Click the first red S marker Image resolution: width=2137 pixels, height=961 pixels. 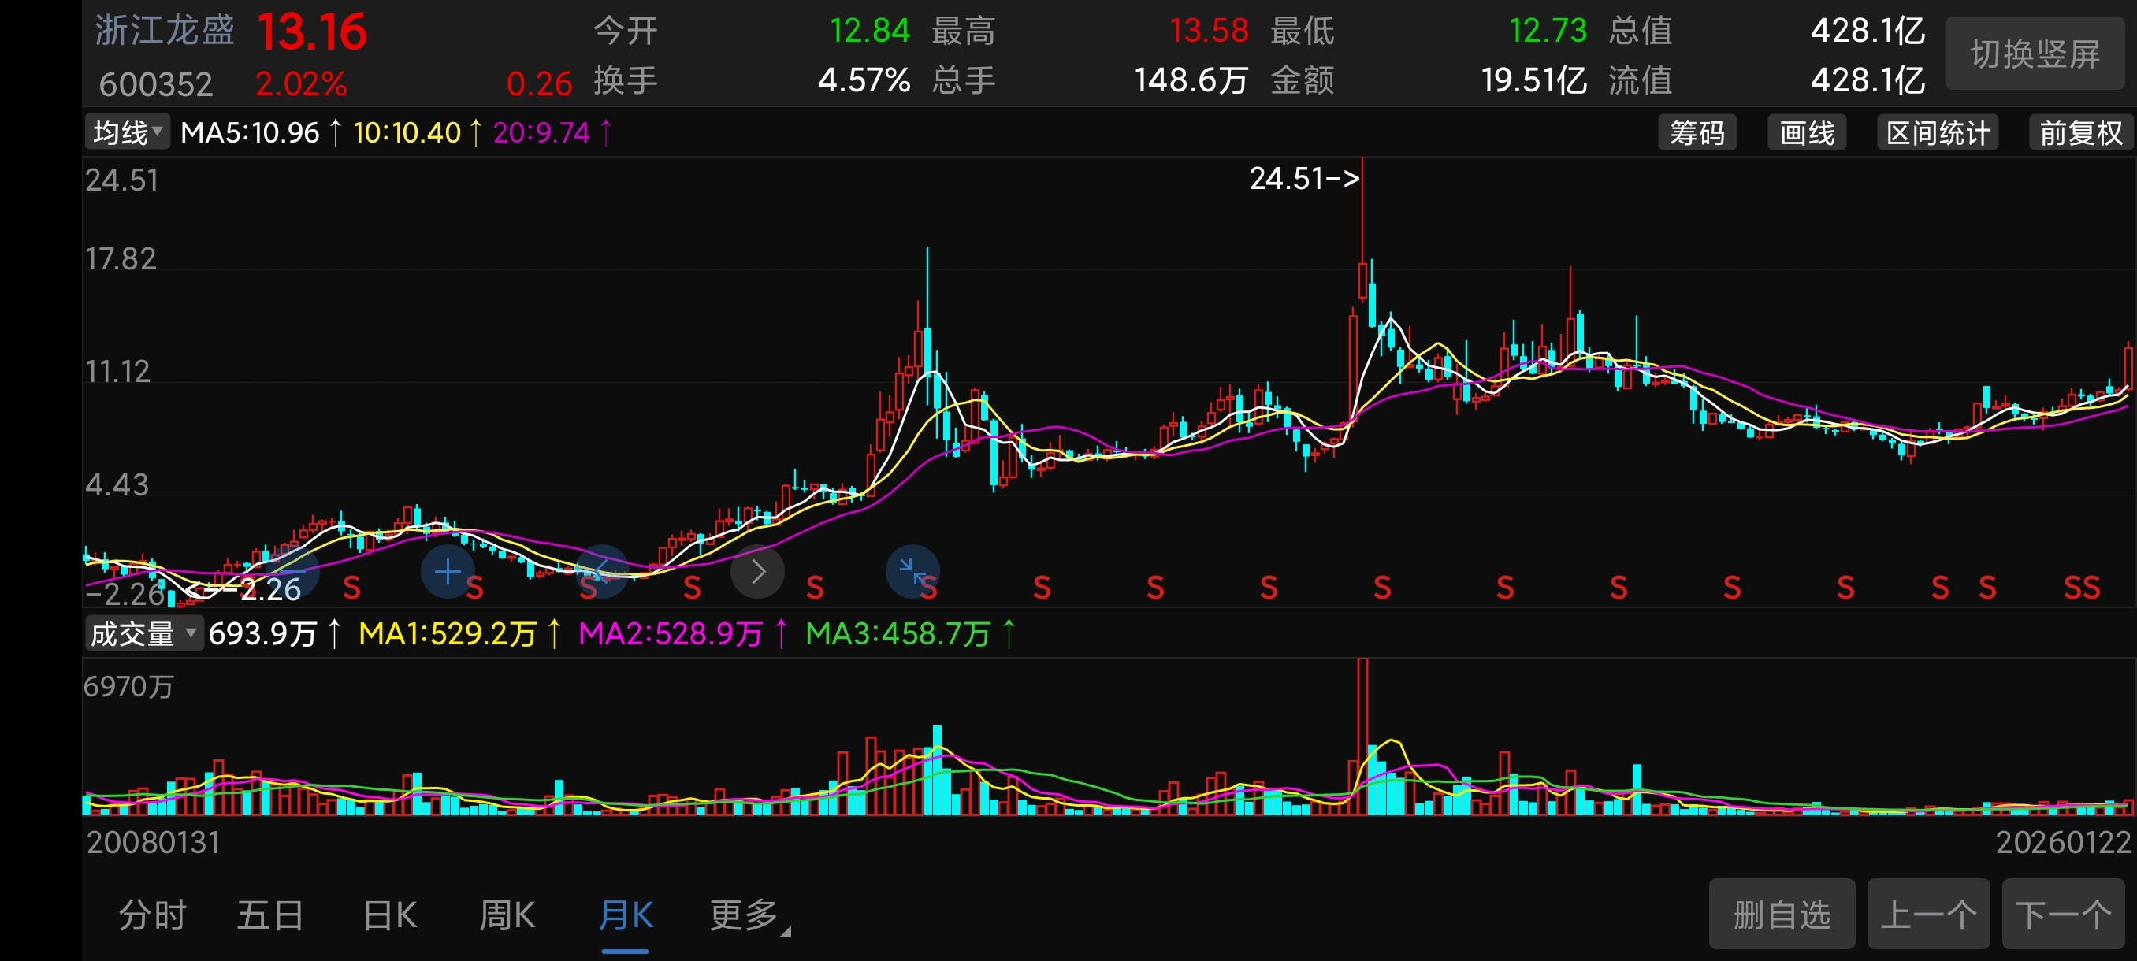click(x=351, y=588)
